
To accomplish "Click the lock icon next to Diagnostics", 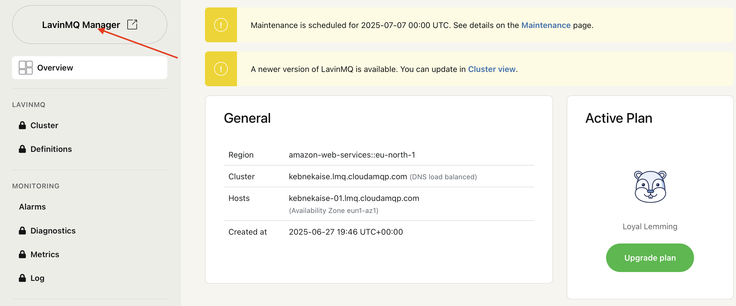I will click(22, 231).
